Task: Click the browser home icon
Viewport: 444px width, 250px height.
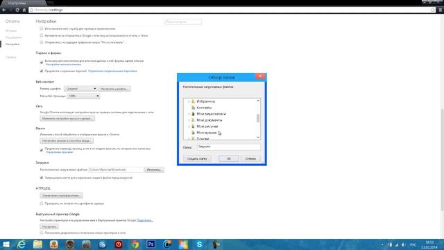Action: (24, 10)
